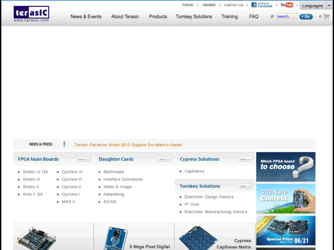
Task: Click the news ticker scroll handle
Action: (x=64, y=144)
